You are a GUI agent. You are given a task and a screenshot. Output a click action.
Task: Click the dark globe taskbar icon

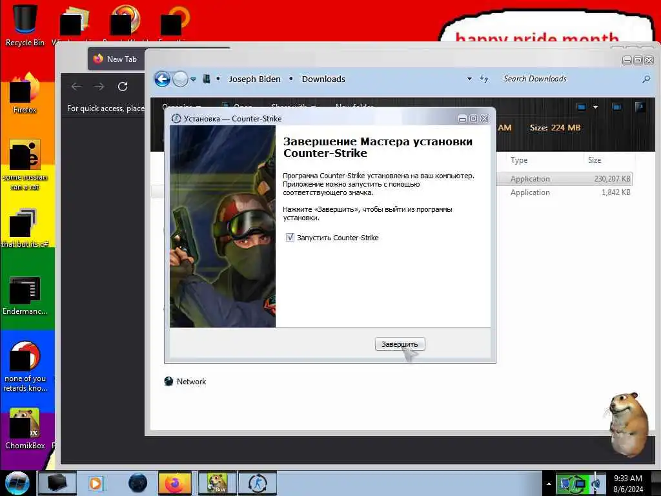click(138, 483)
